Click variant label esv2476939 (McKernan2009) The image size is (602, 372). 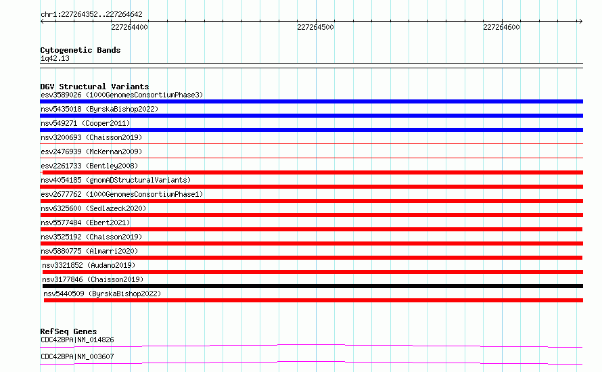tap(91, 152)
